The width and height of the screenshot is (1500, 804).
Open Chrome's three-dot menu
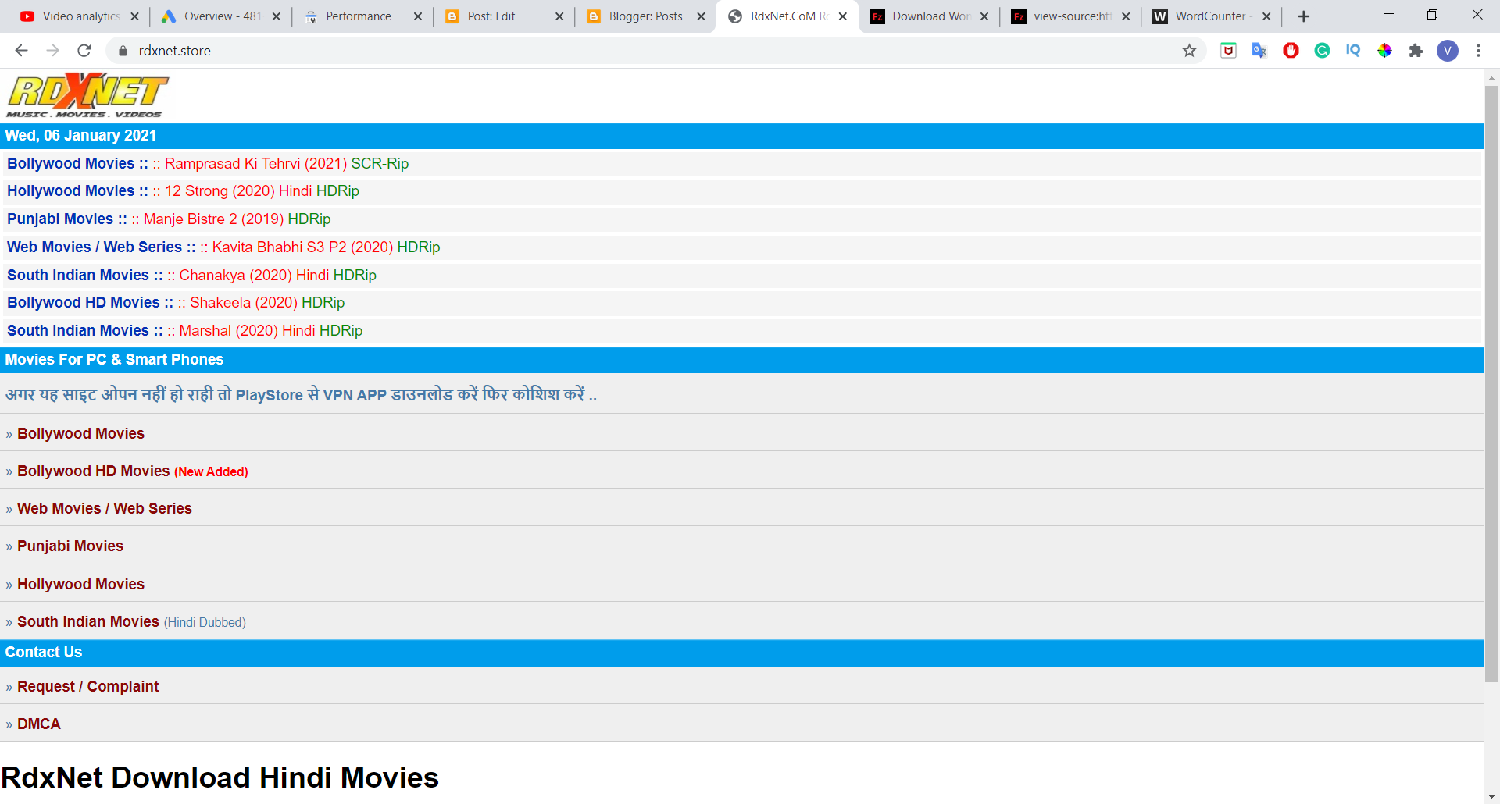tap(1478, 51)
